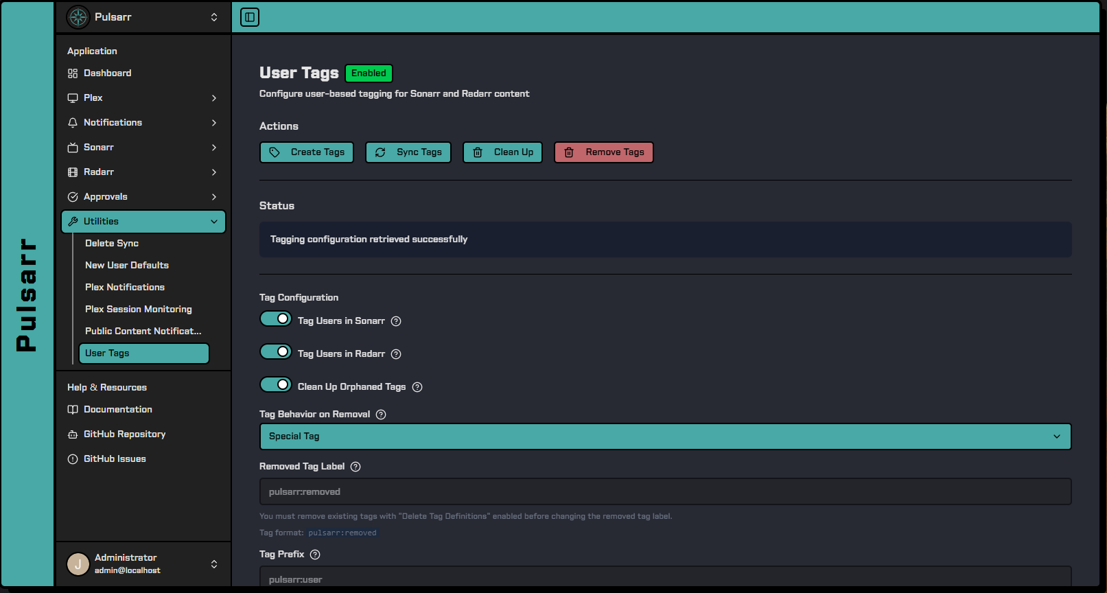Click the sidebar collapse icon in top bar
Screen dimensions: 1107x593
click(x=250, y=17)
